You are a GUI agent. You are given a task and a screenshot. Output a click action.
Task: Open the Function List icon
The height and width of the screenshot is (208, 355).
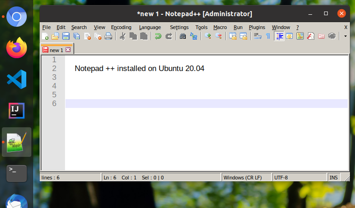[311, 36]
